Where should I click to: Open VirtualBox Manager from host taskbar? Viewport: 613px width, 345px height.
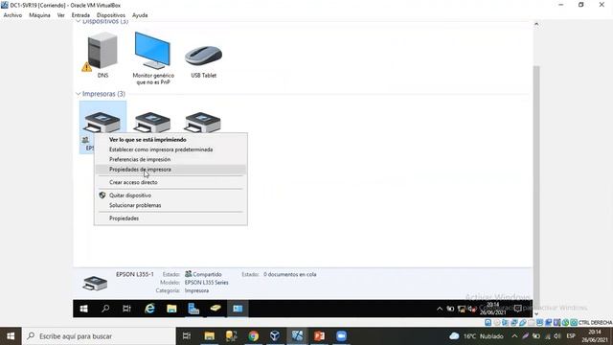(275, 336)
